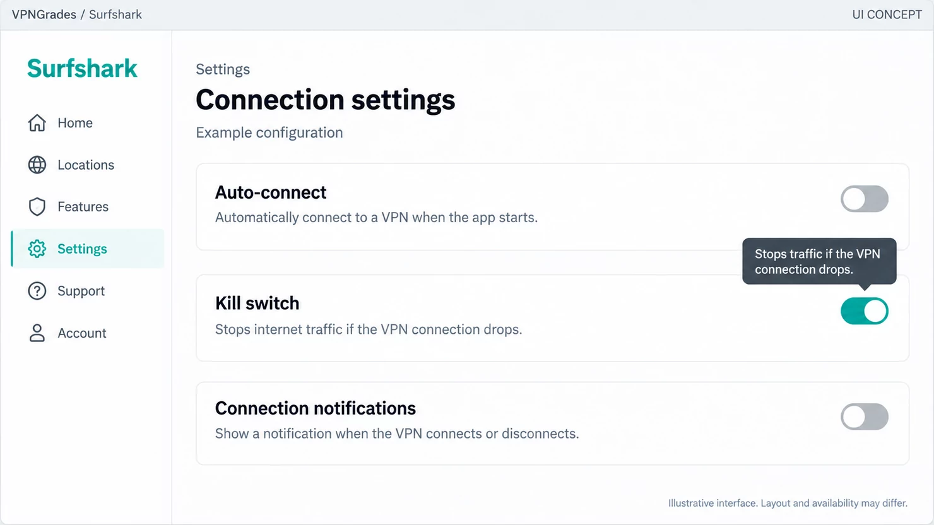
Task: Click the Home house icon
Action: 37,123
